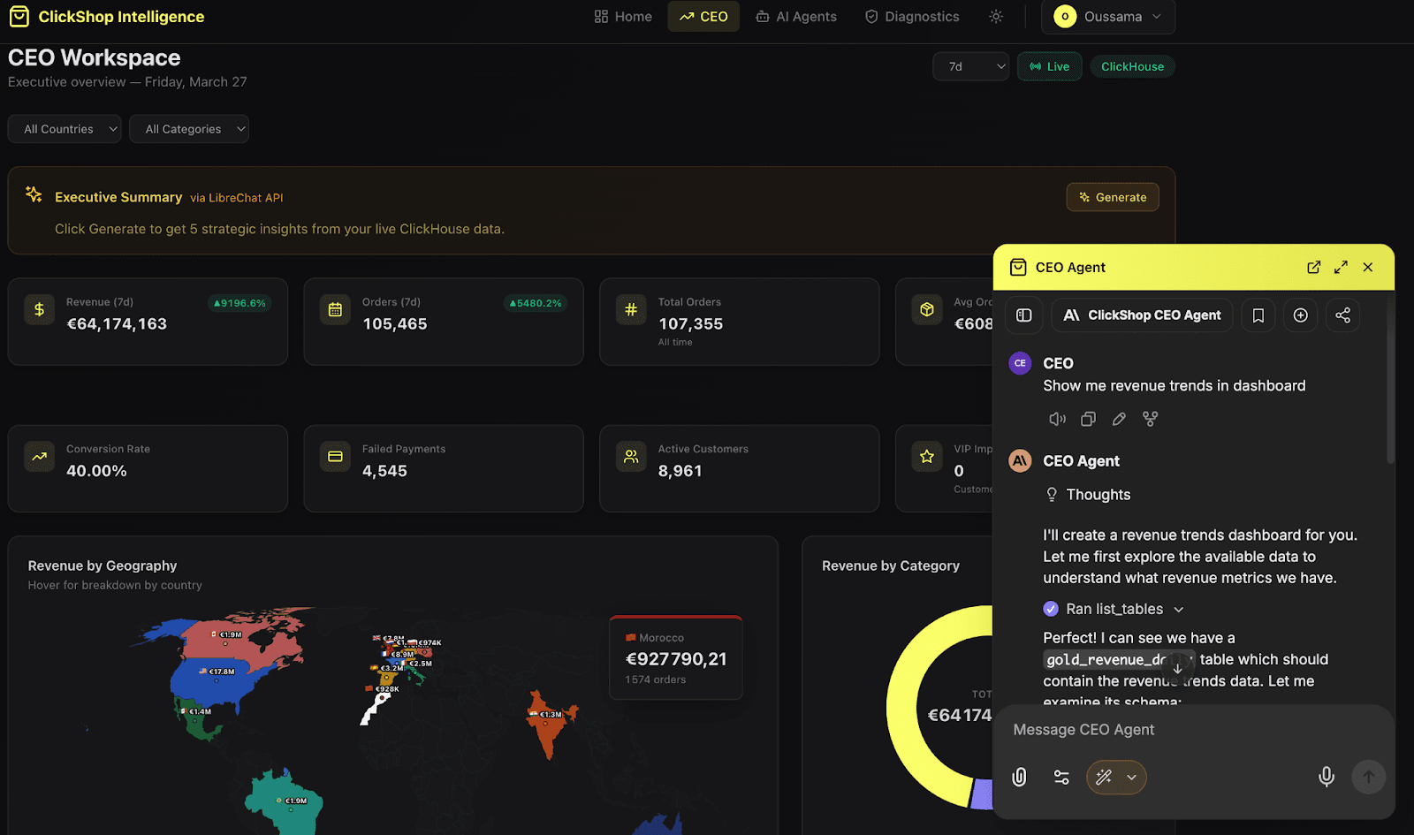Open the chat tools settings sliders icon

click(1061, 777)
